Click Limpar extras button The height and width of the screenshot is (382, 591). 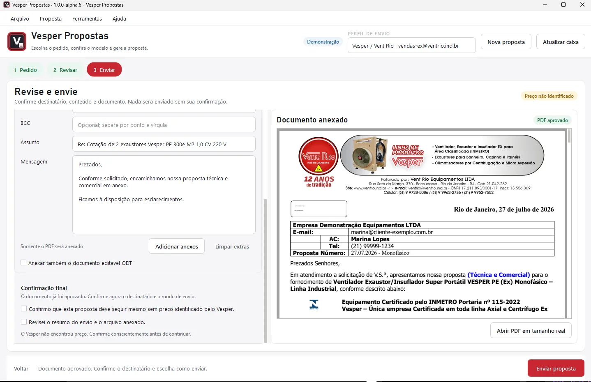tap(232, 246)
